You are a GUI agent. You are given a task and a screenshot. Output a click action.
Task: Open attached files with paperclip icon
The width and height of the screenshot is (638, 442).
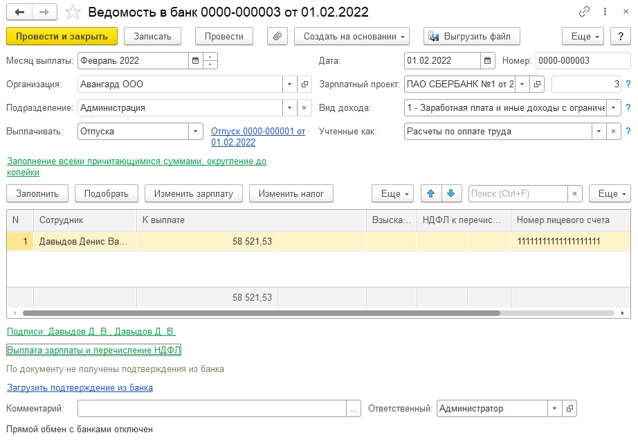click(277, 36)
